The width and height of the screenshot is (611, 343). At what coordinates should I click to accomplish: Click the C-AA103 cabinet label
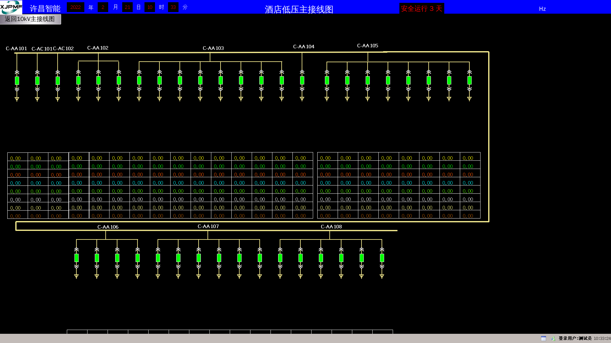click(x=213, y=48)
